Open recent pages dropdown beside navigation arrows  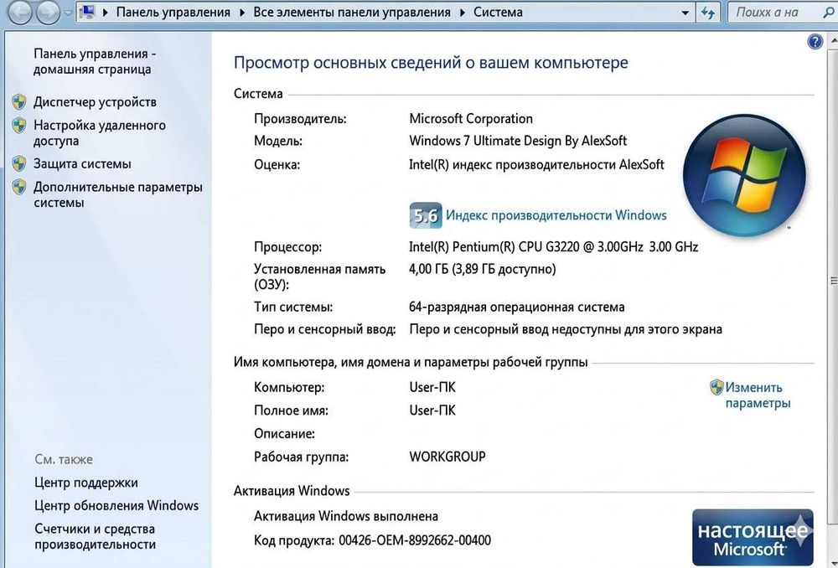click(x=68, y=13)
